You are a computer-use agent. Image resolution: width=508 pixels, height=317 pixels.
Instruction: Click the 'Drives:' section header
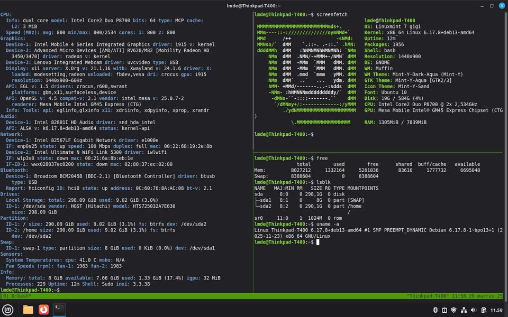[x=10, y=194]
